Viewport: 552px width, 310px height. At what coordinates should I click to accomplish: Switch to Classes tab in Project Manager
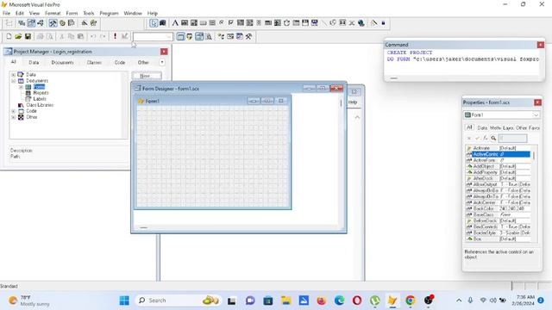pyautogui.click(x=94, y=62)
